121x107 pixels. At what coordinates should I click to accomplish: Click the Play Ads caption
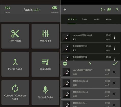tap(7, 12)
